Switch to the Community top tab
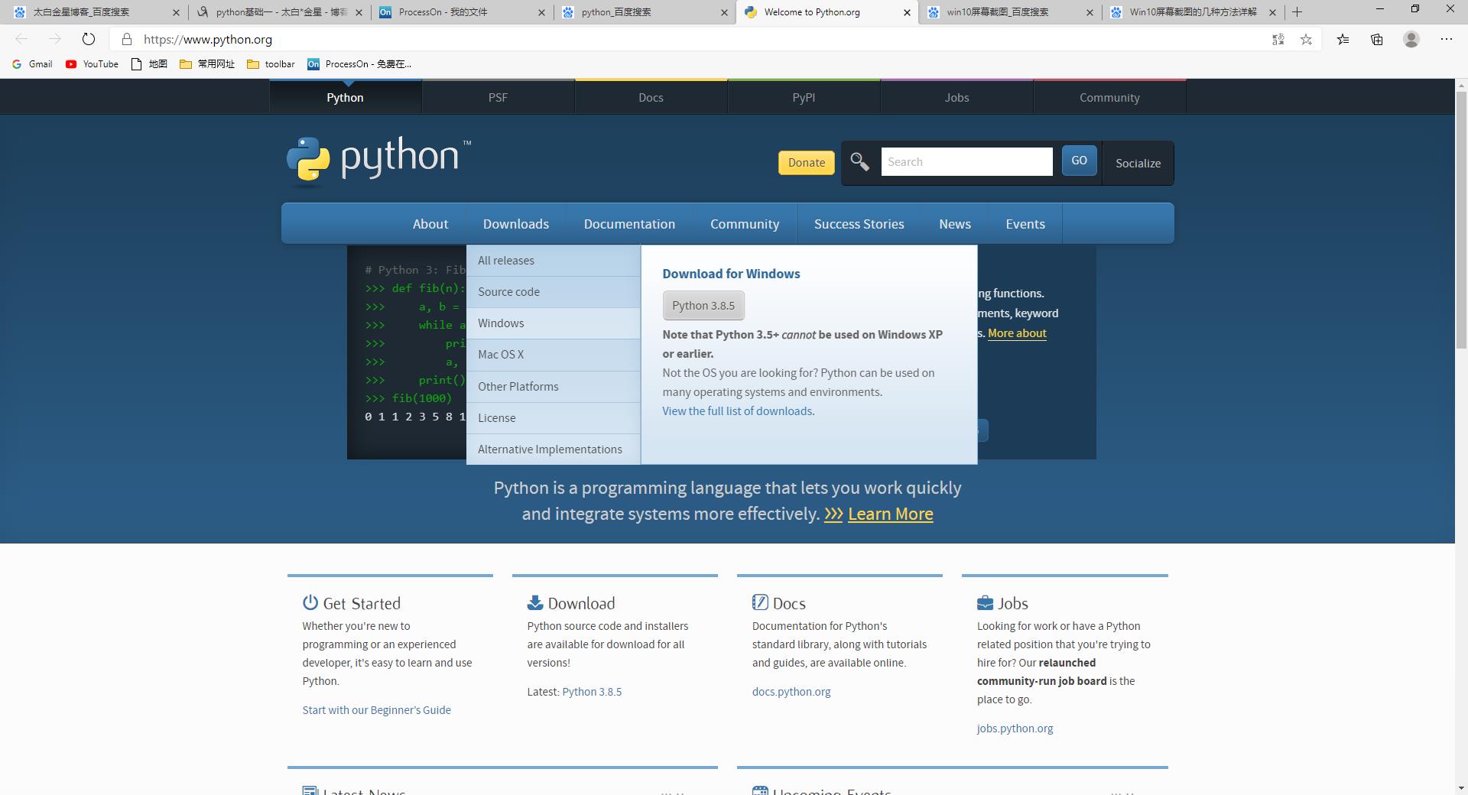The width and height of the screenshot is (1468, 795). click(1109, 97)
